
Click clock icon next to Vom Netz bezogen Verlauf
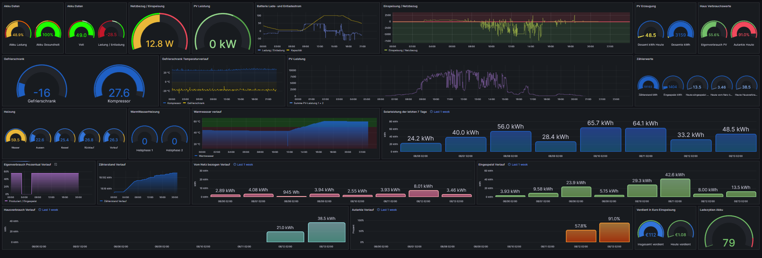[x=235, y=164]
